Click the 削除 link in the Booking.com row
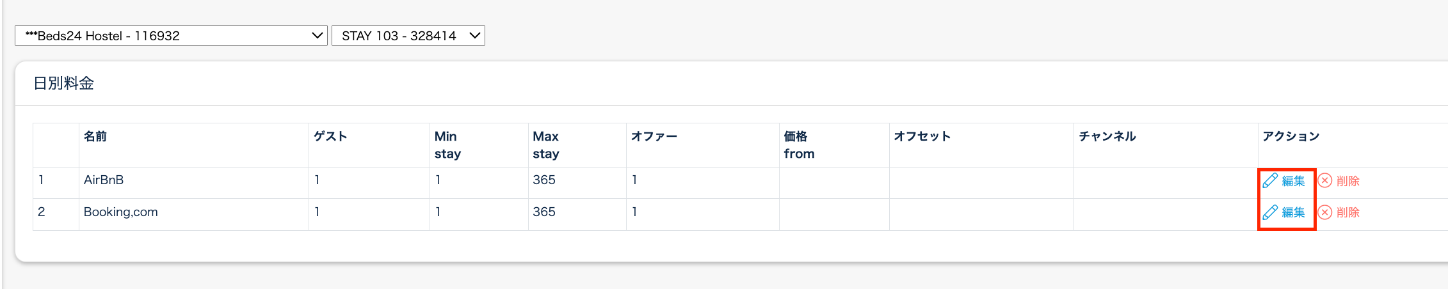Screen dimensions: 1448x289 pyautogui.click(x=1348, y=212)
